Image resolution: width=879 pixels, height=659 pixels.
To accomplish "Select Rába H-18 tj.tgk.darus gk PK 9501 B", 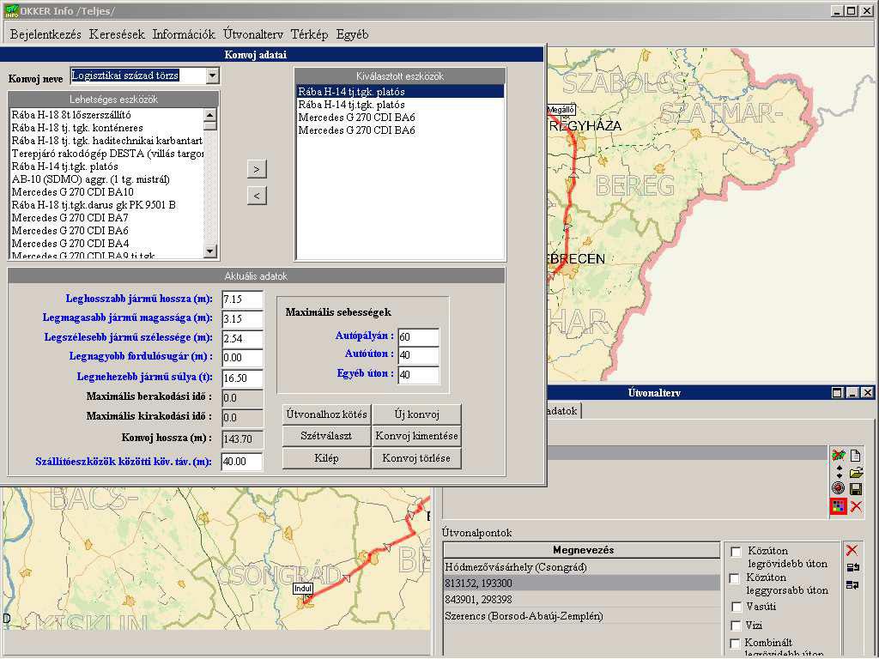I will pos(106,205).
